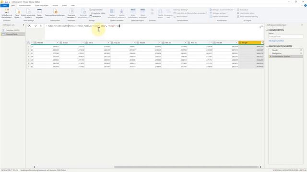The height and width of the screenshot is (172, 307).
Task: Open filter dropdown of Dez 21 column
Action: (x=236, y=43)
